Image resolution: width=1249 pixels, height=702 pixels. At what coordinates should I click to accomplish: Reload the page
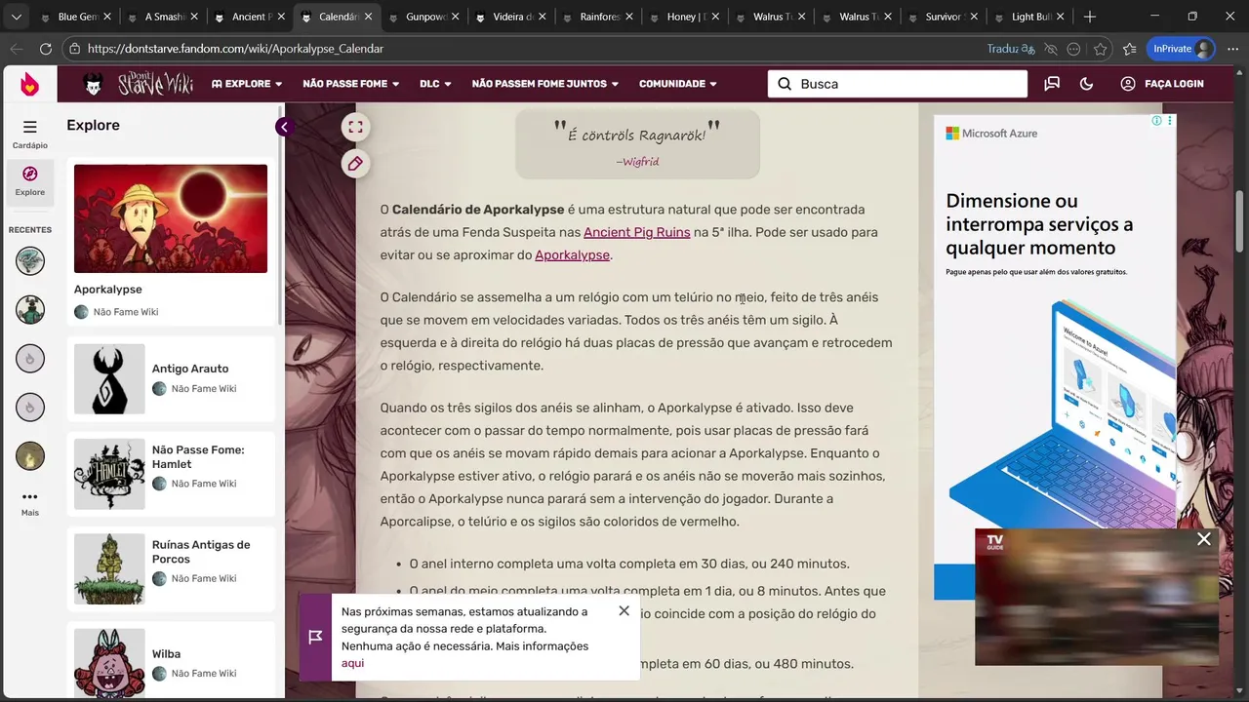46,49
